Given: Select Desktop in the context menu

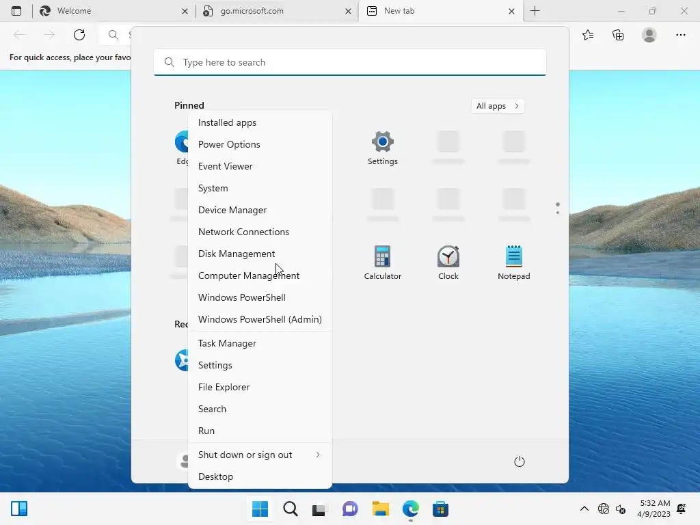Looking at the screenshot, I should point(260,476).
